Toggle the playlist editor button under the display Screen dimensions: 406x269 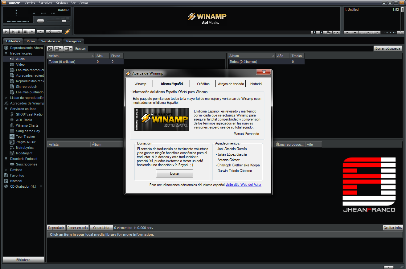pyautogui.click(x=336, y=32)
